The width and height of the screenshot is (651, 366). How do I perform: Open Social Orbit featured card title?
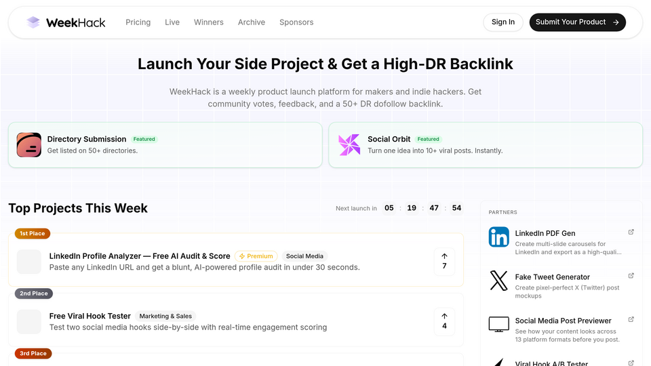(389, 139)
